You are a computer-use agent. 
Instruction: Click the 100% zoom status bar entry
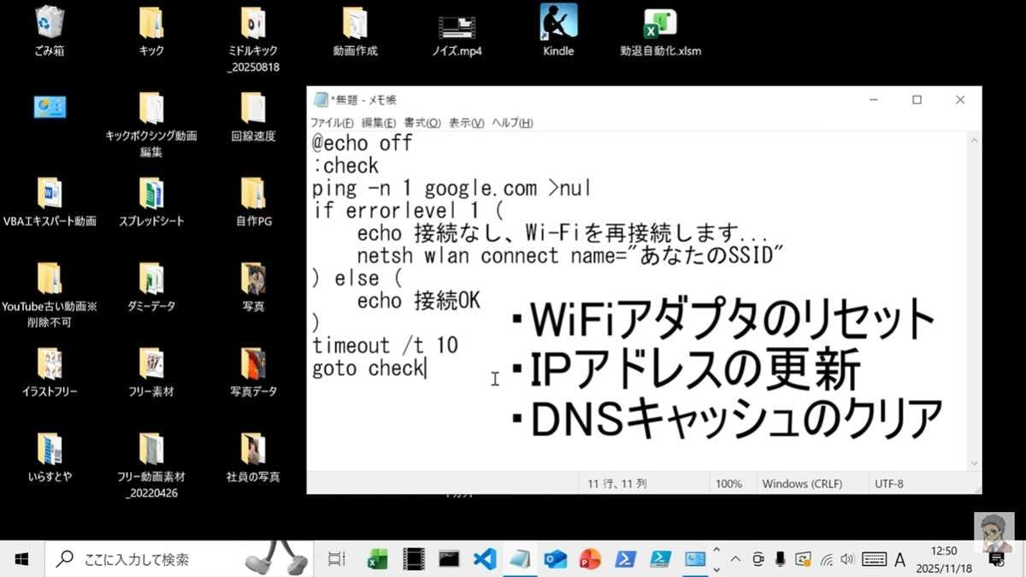728,484
